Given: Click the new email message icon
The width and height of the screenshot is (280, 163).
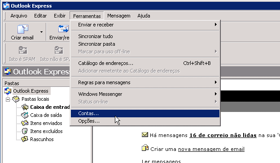Looking at the screenshot, I should (145, 148).
